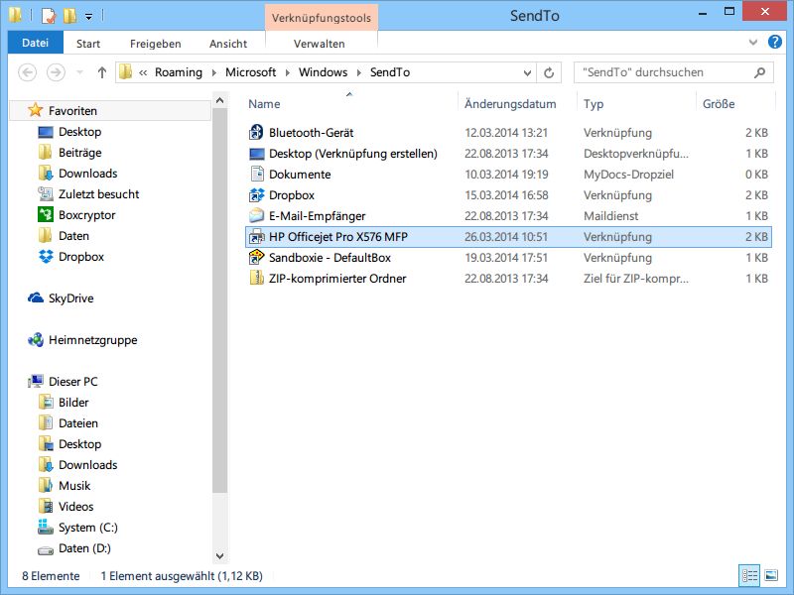Customize quick access toolbar dropdown
Image resolution: width=794 pixels, height=595 pixels.
88,17
